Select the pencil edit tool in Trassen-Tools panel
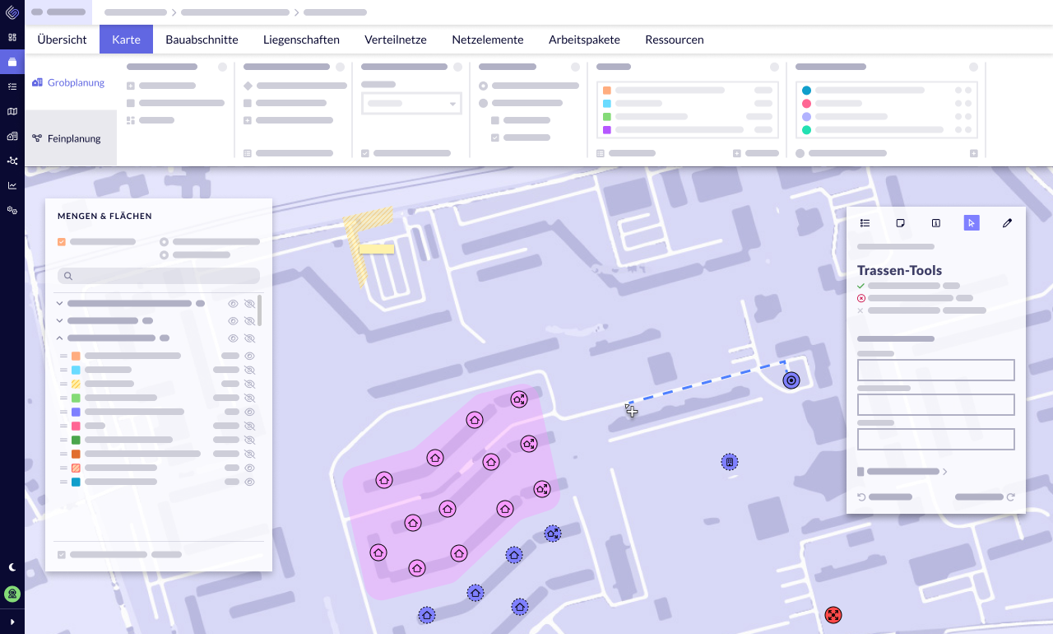The width and height of the screenshot is (1053, 634). coord(1007,223)
